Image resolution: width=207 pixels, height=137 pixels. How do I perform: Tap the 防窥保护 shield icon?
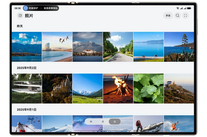(26, 8)
